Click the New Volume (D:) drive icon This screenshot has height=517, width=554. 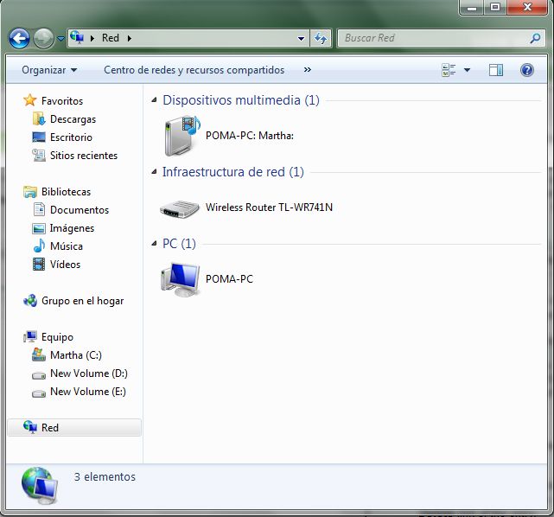pos(39,375)
